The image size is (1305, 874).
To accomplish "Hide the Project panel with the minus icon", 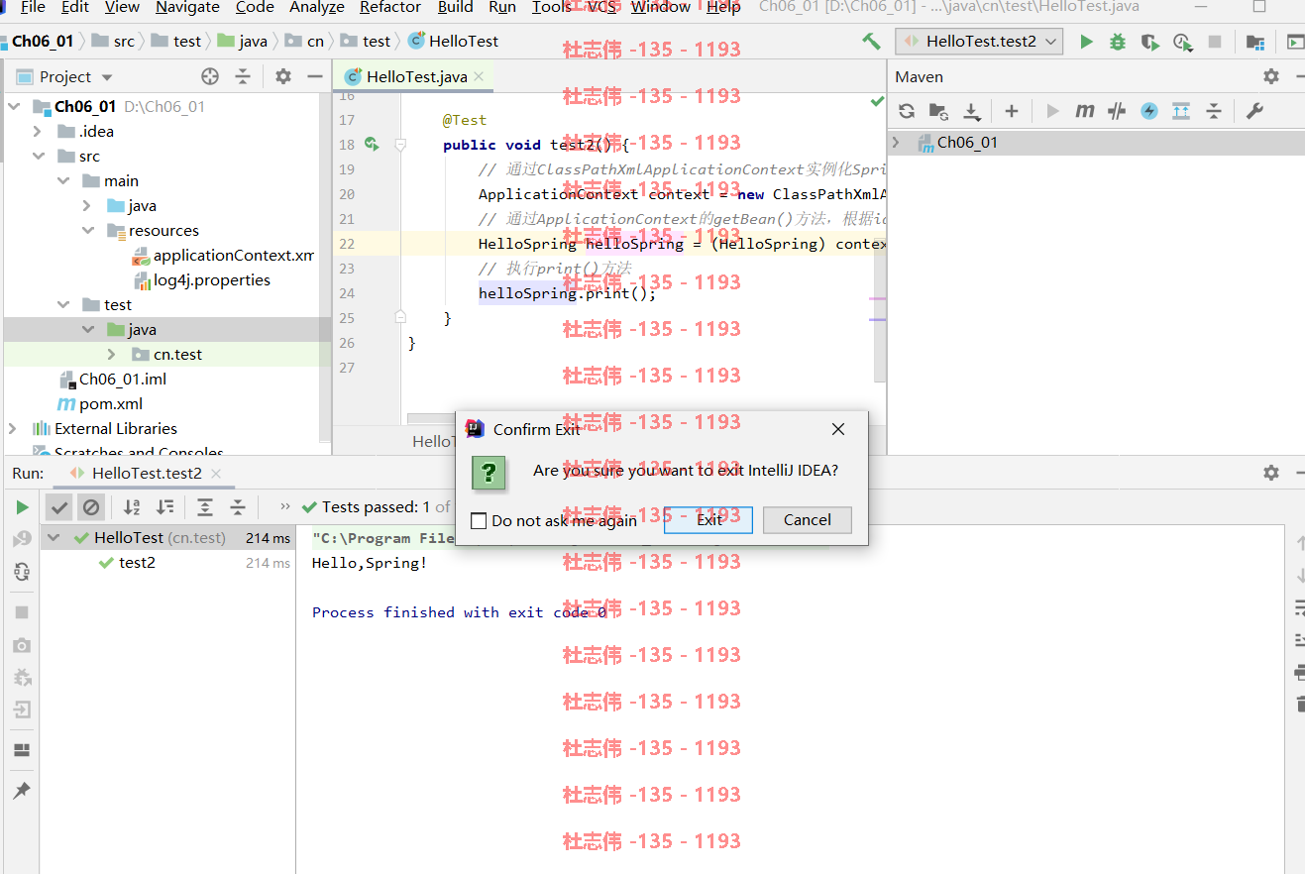I will tap(315, 76).
